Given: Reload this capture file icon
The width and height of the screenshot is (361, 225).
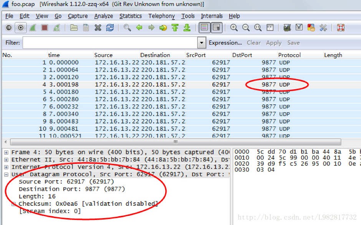Looking at the screenshot, I should [x=110, y=28].
